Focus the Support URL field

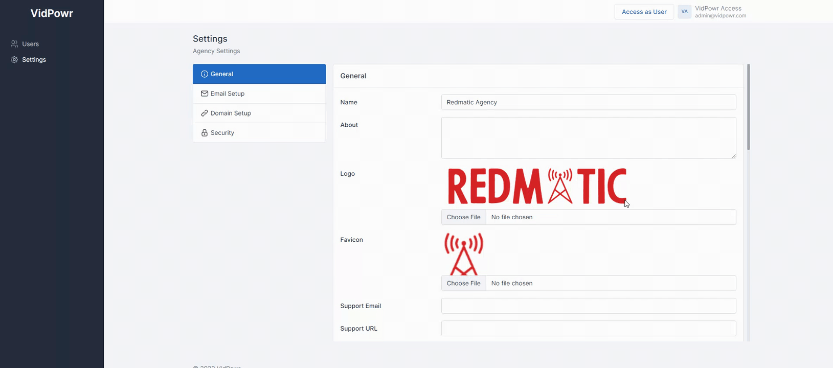pyautogui.click(x=589, y=329)
